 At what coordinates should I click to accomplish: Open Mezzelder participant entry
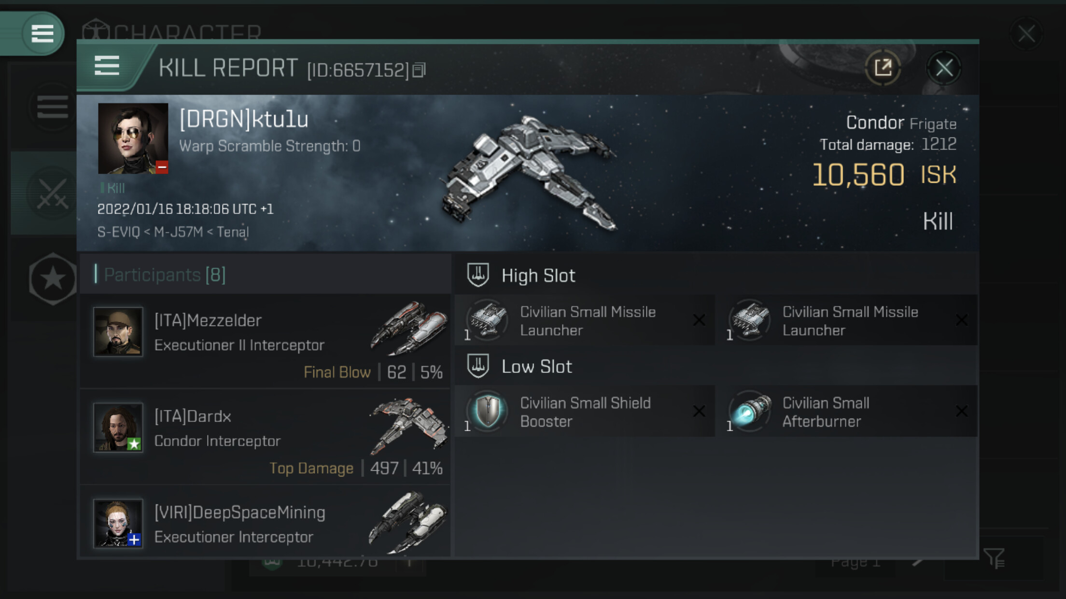pos(265,341)
